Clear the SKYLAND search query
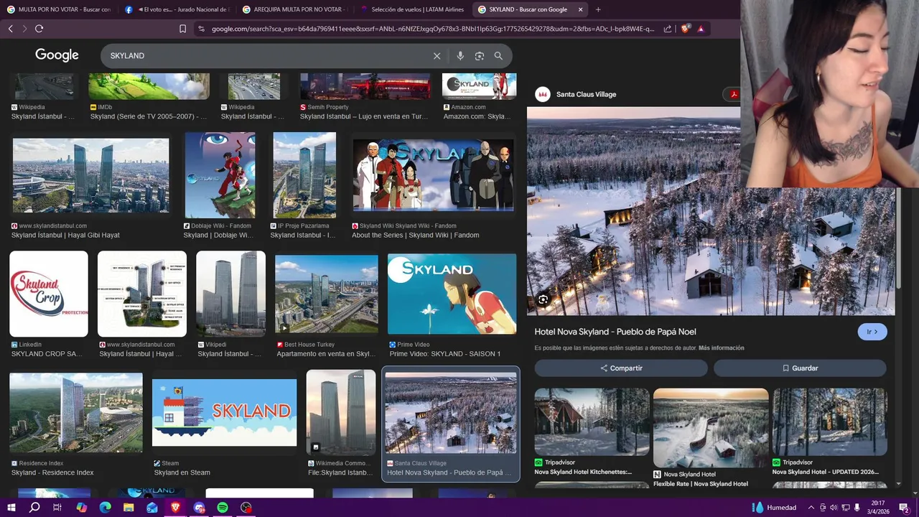 click(437, 56)
